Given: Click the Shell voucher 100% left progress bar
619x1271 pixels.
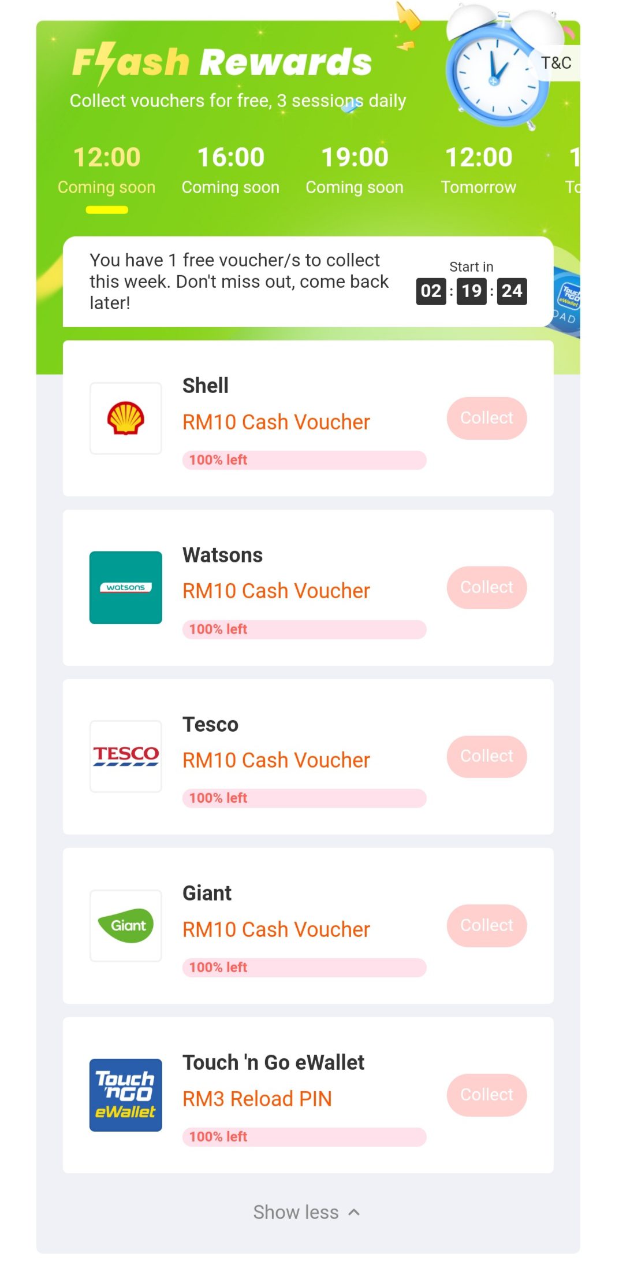Looking at the screenshot, I should [304, 460].
